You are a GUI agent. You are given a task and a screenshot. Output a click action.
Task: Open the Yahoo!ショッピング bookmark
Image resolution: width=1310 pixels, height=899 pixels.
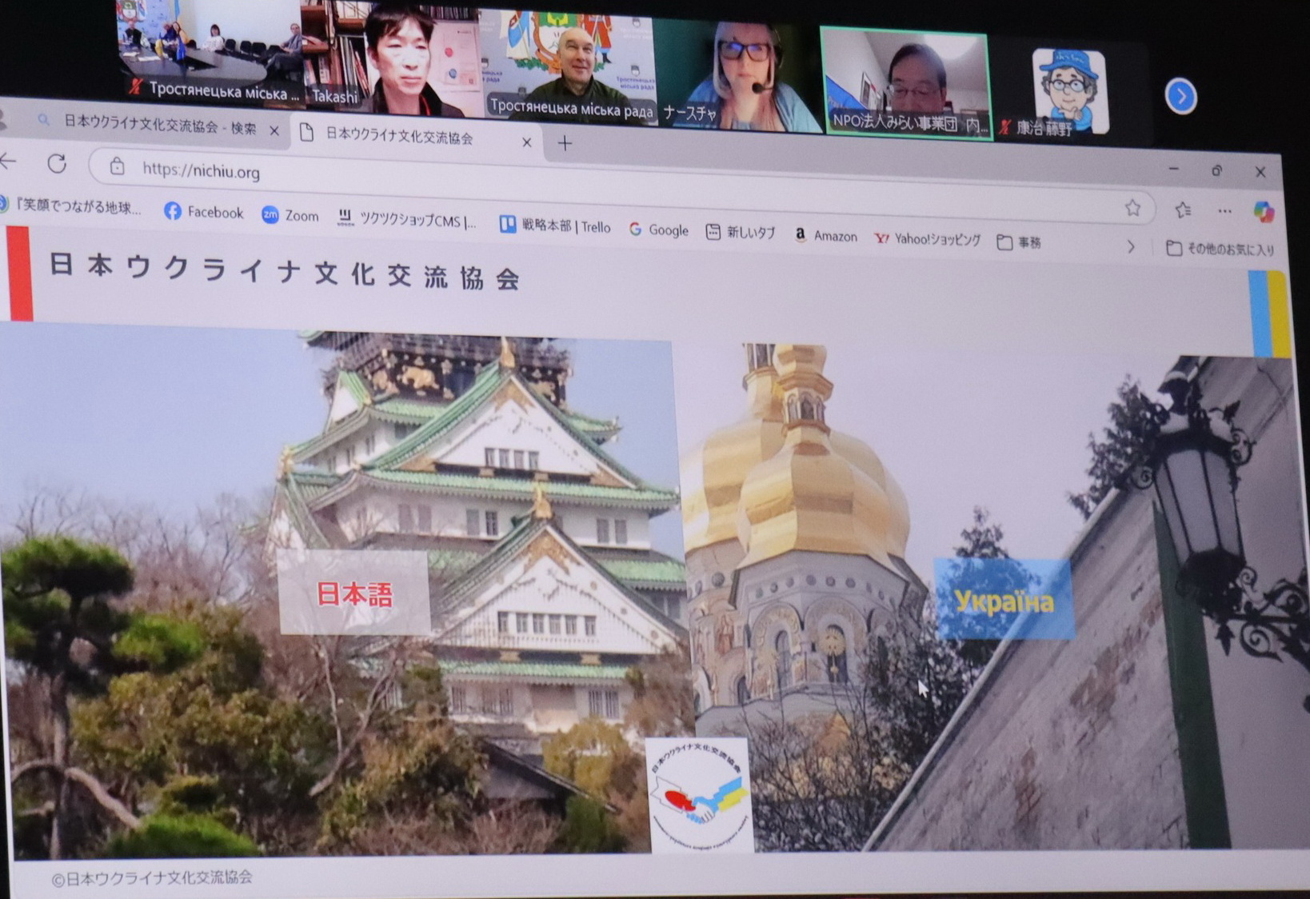tap(928, 238)
